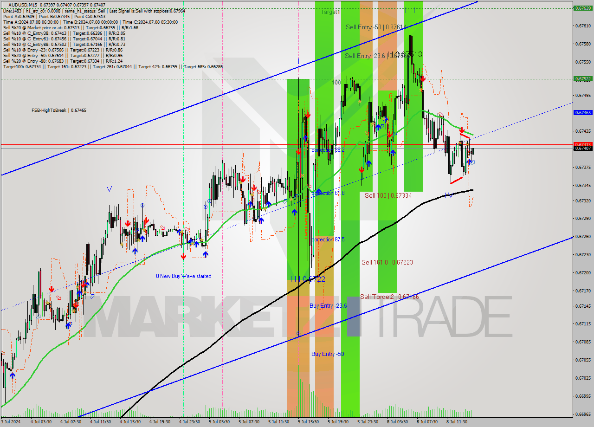Click the 'Buy Entry -23.6' label
This screenshot has height=427, width=594.
[328, 305]
